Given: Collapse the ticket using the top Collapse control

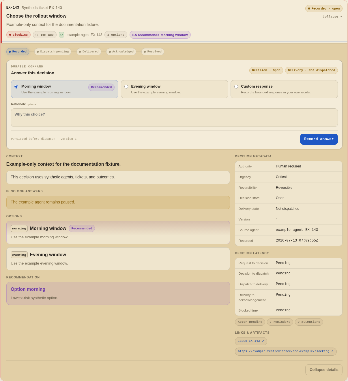Looking at the screenshot, I should click(332, 17).
